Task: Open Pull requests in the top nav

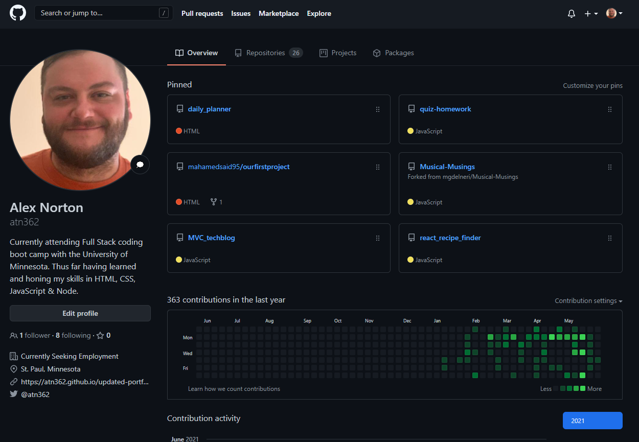Action: pyautogui.click(x=202, y=14)
